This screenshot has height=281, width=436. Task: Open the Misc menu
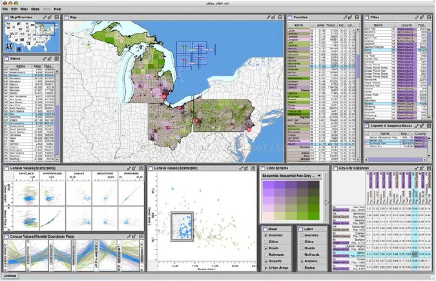point(25,9)
